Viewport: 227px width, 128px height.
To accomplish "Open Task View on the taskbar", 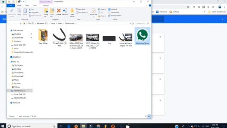I will point(61,126).
